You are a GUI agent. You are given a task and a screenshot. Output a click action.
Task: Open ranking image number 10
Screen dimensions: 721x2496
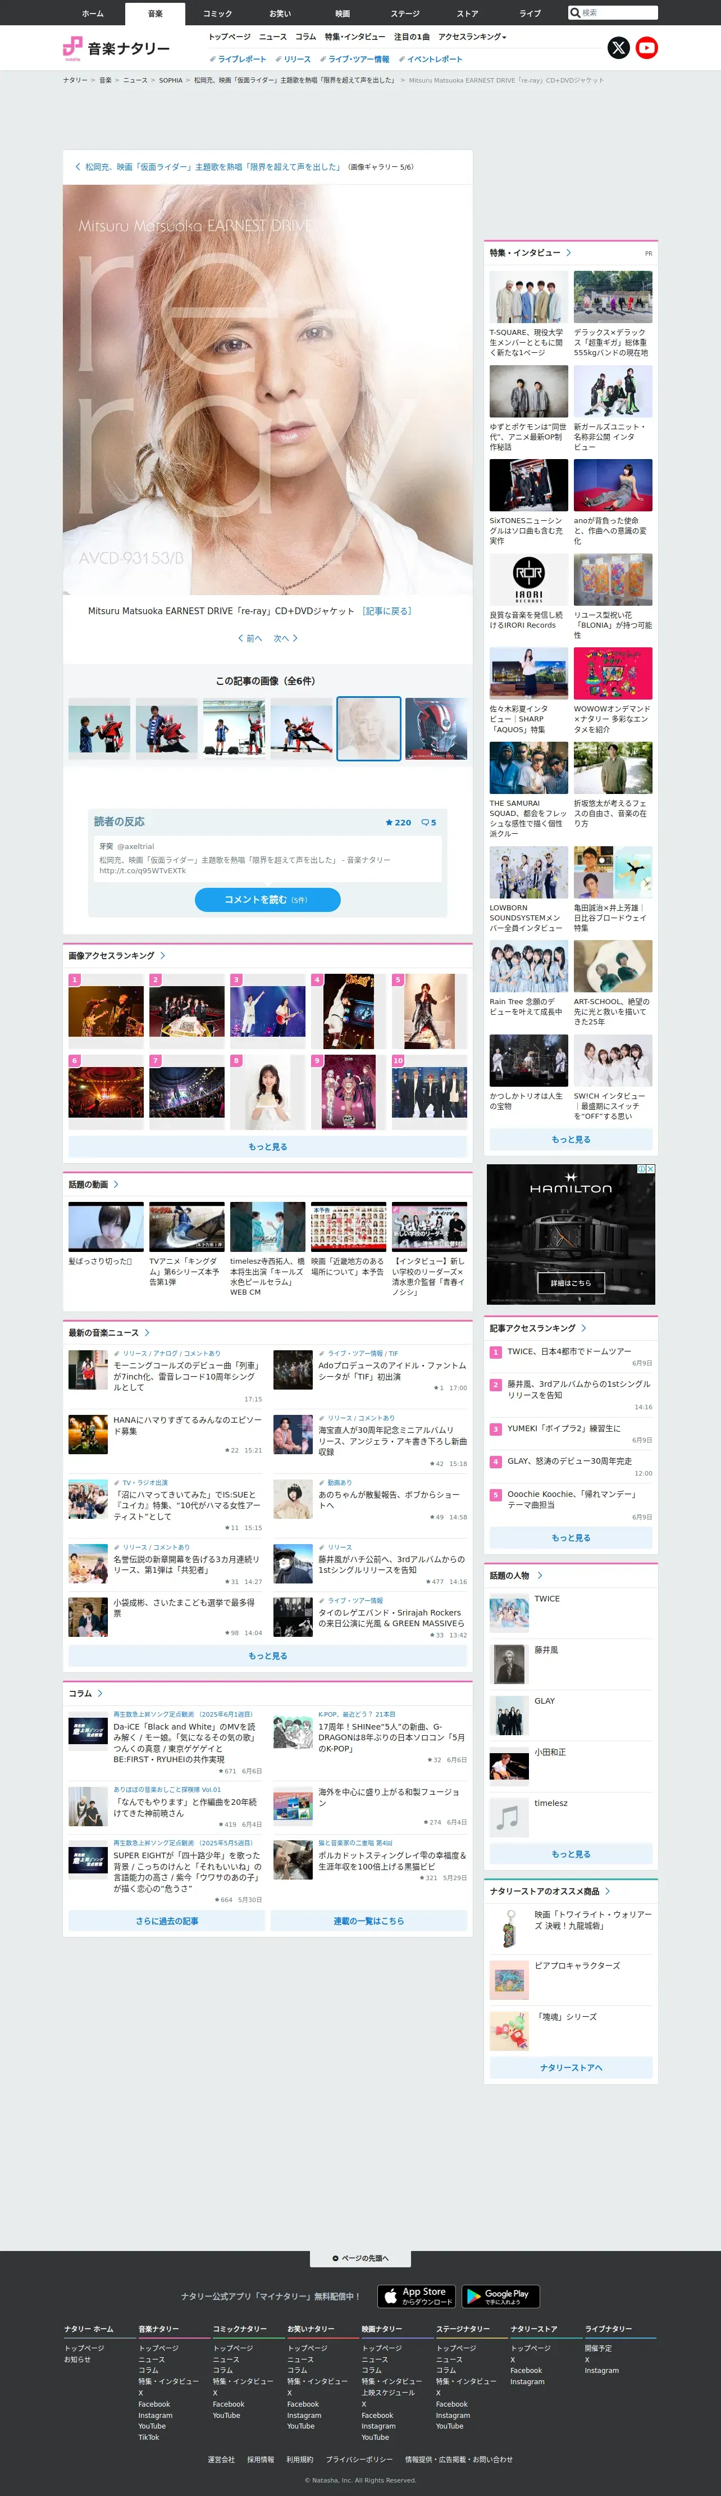point(429,1092)
